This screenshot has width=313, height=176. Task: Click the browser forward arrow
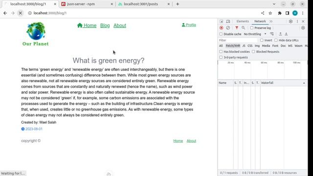click(13, 13)
